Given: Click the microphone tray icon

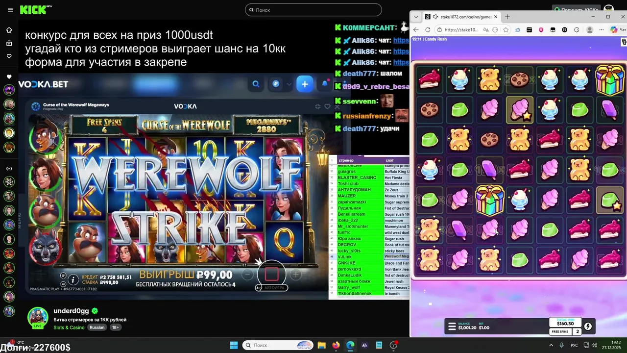Looking at the screenshot, I should tap(562, 345).
